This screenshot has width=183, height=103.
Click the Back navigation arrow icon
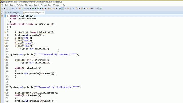[89, 9]
